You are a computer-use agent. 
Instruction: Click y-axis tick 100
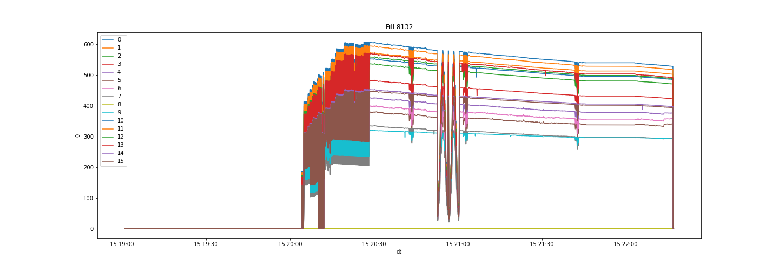pyautogui.click(x=88, y=198)
